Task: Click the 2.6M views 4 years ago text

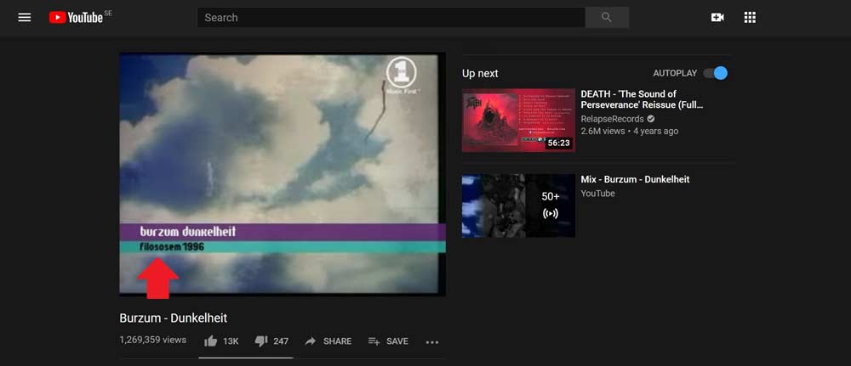Action: point(630,131)
